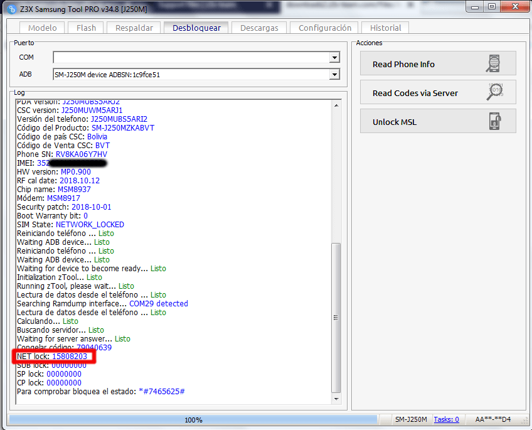Click the Unlock MSL button
This screenshot has height=430, width=532.
438,121
